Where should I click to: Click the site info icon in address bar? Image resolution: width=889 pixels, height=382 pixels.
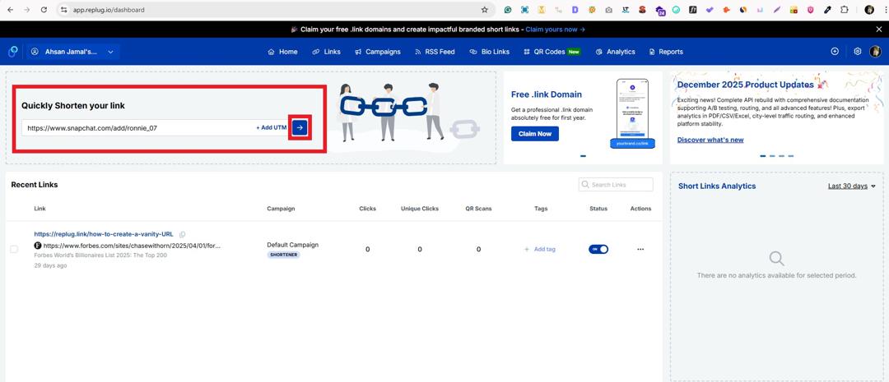[x=63, y=10]
